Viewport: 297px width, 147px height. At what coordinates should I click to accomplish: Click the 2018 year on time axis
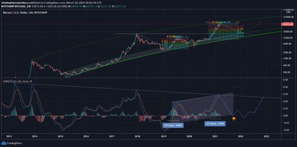click(138, 136)
